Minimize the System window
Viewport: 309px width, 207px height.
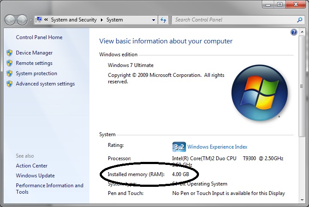point(268,4)
